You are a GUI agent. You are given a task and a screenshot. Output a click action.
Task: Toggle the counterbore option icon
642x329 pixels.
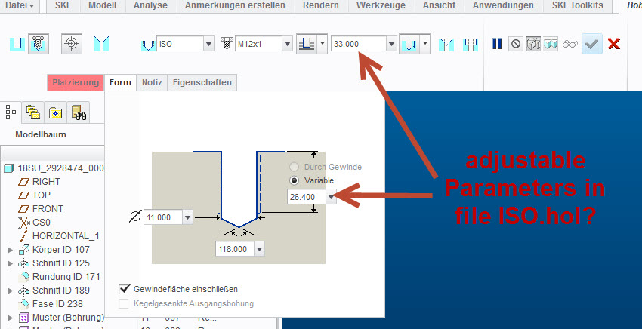[x=471, y=45]
